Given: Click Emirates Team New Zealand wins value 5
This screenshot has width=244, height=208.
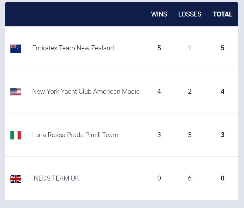Looking at the screenshot, I should tap(159, 48).
